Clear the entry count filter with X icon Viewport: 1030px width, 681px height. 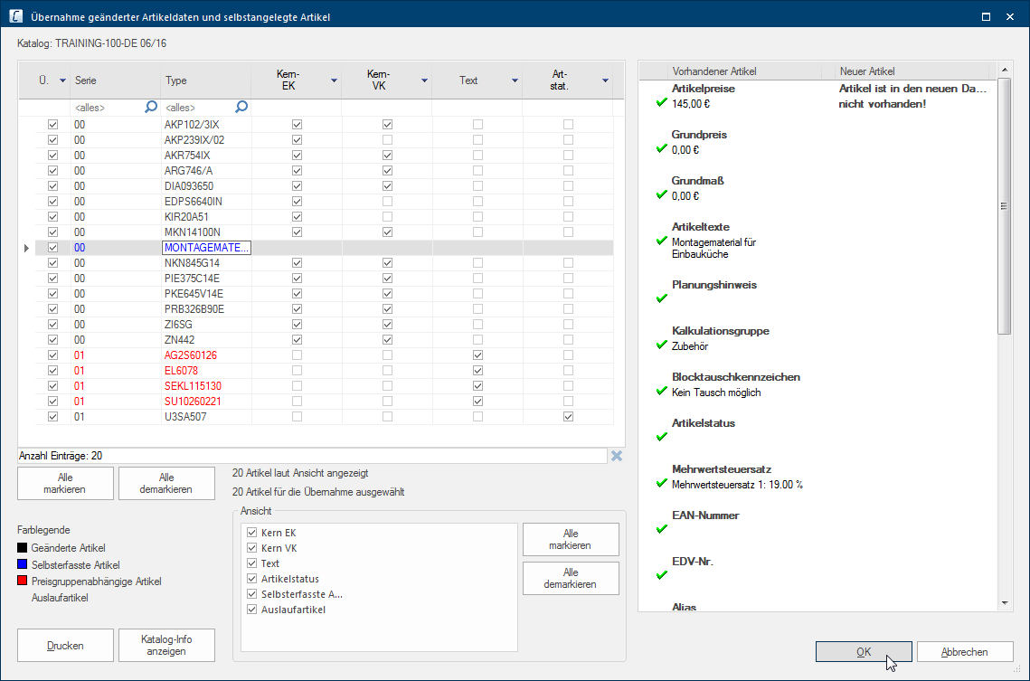click(617, 456)
